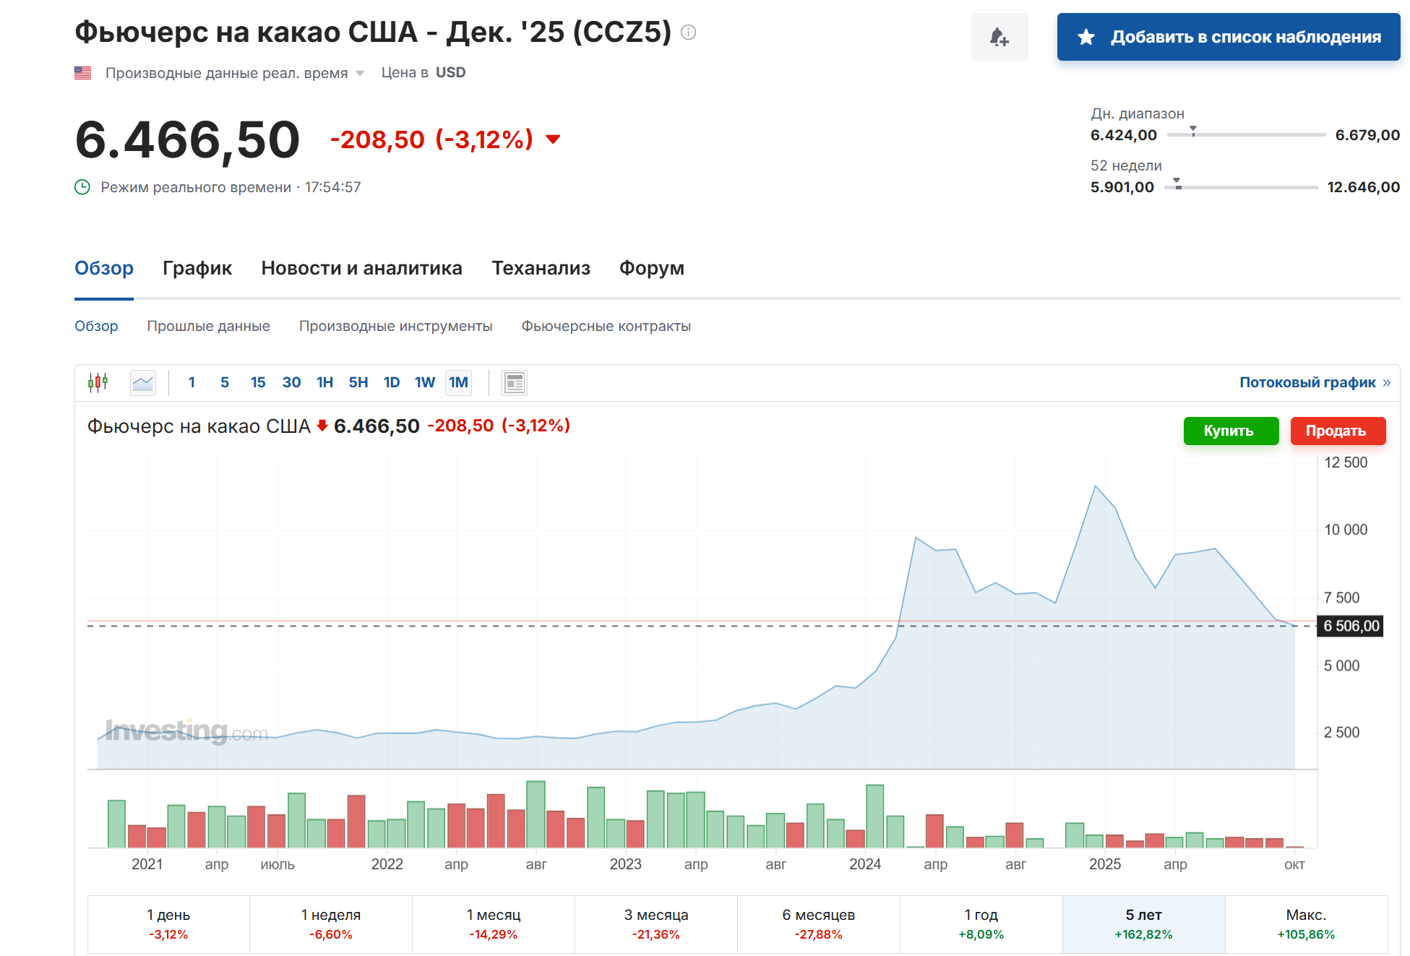Click the alert bell icon

point(999,37)
